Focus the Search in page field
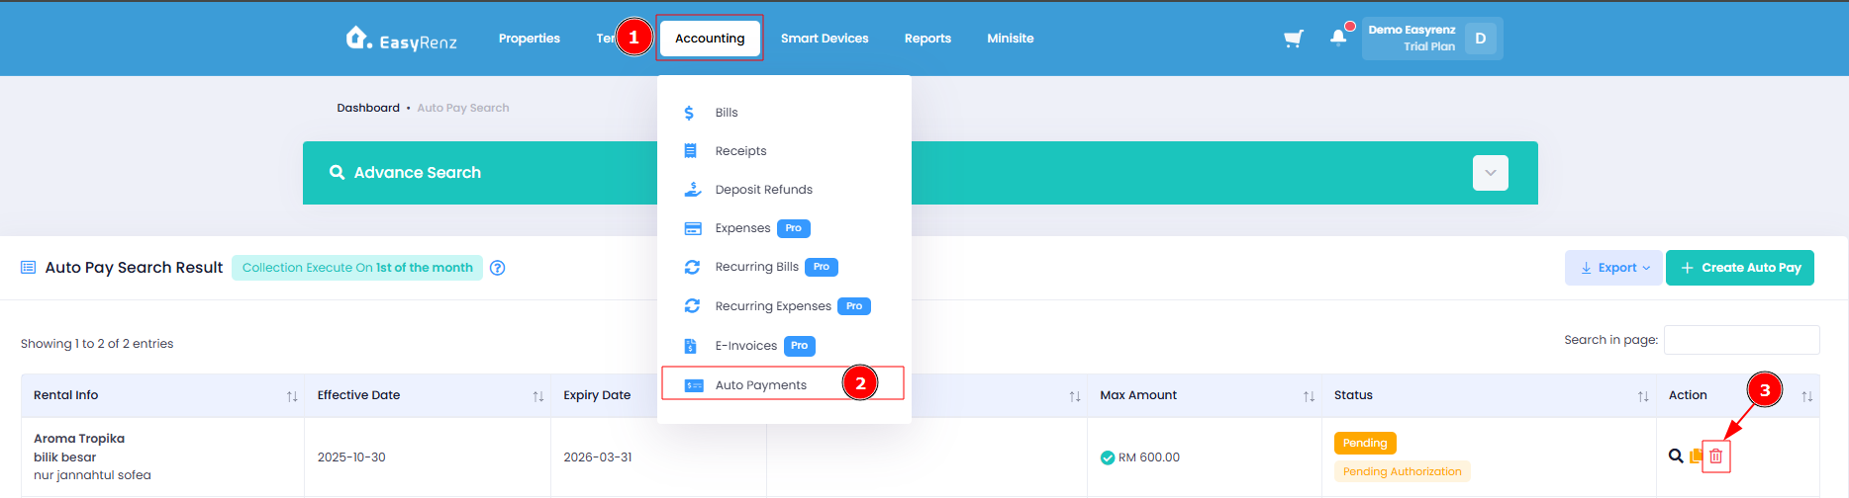 1742,340
